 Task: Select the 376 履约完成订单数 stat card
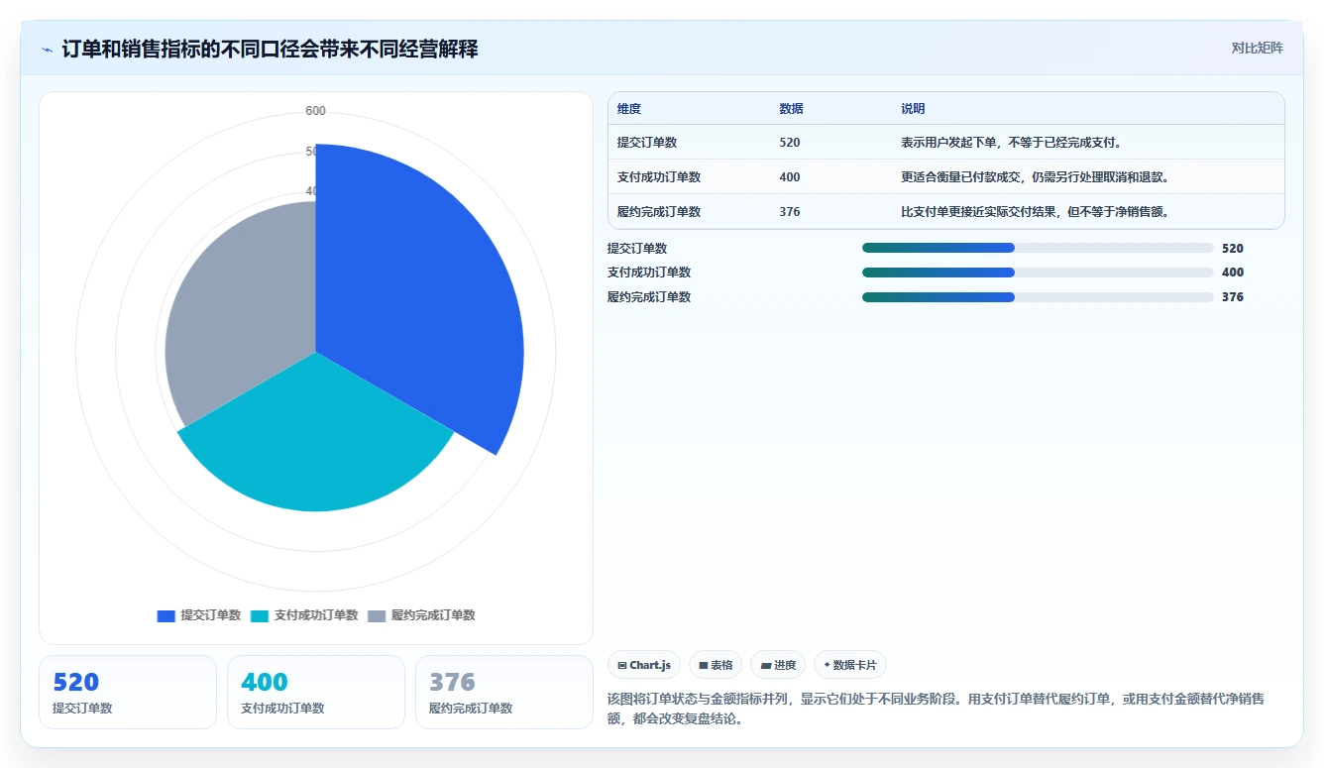tap(504, 692)
